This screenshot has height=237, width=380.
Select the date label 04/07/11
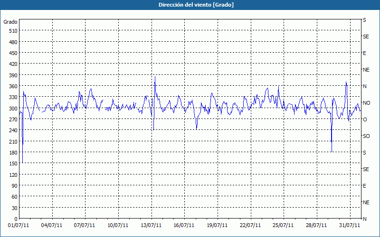pyautogui.click(x=52, y=226)
